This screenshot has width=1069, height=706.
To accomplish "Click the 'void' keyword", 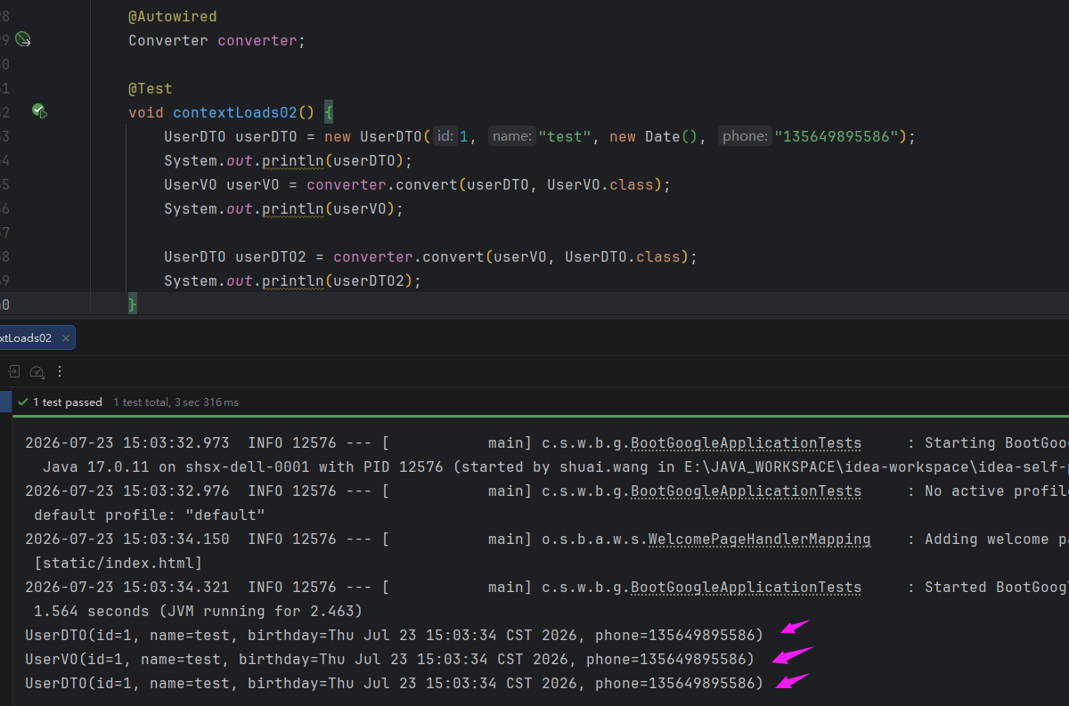I will 146,112.
